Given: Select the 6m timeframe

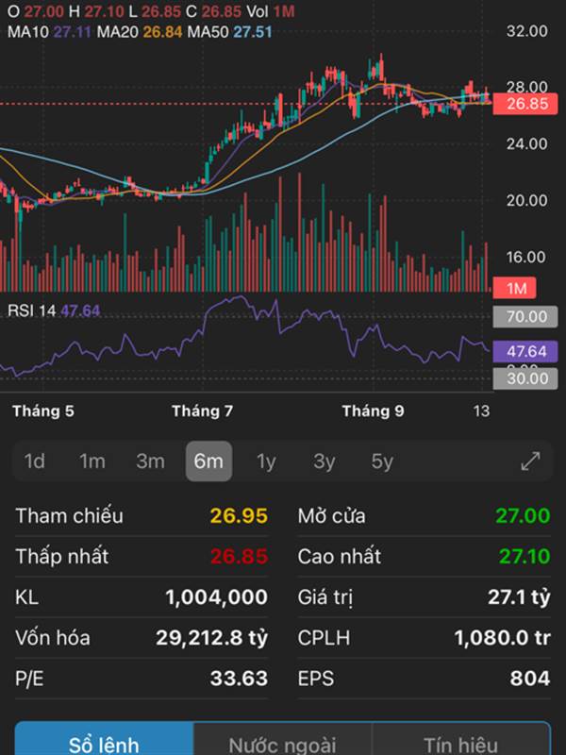Looking at the screenshot, I should (208, 461).
